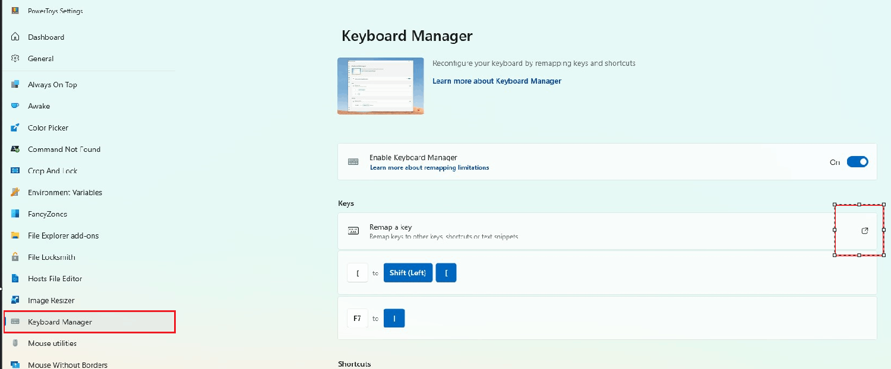
Task: Click the General gear icon
Action: tap(15, 58)
